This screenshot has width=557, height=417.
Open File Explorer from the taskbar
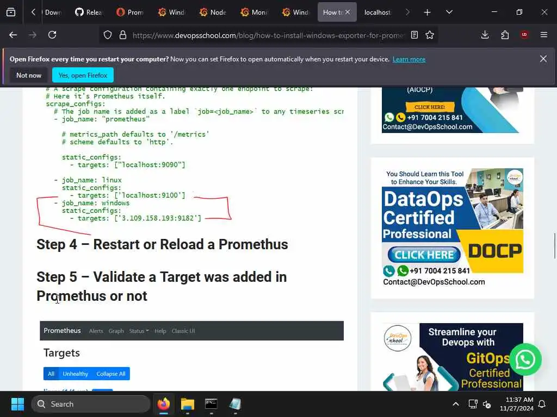point(188,404)
